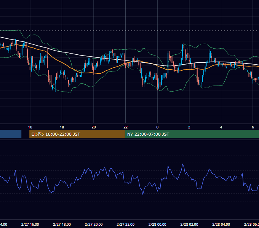Click the 4 hour label on the price chart axis
Screen dimensions: 259x228
[x=221, y=127]
